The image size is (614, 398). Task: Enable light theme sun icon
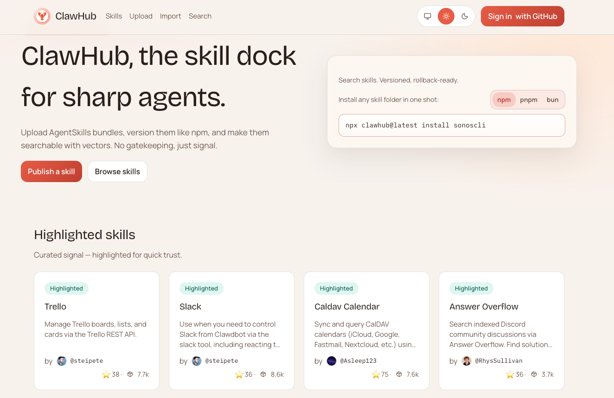pyautogui.click(x=446, y=16)
